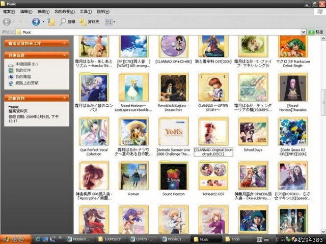Screen dimensions: 326x244
Task: Open the Forward button history dropdown arrow
Action: [43, 21]
